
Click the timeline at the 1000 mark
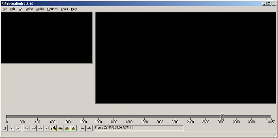[x=83, y=122]
